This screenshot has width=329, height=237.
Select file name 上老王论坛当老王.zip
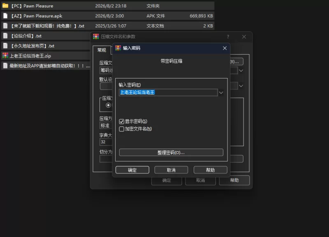(x=30, y=56)
